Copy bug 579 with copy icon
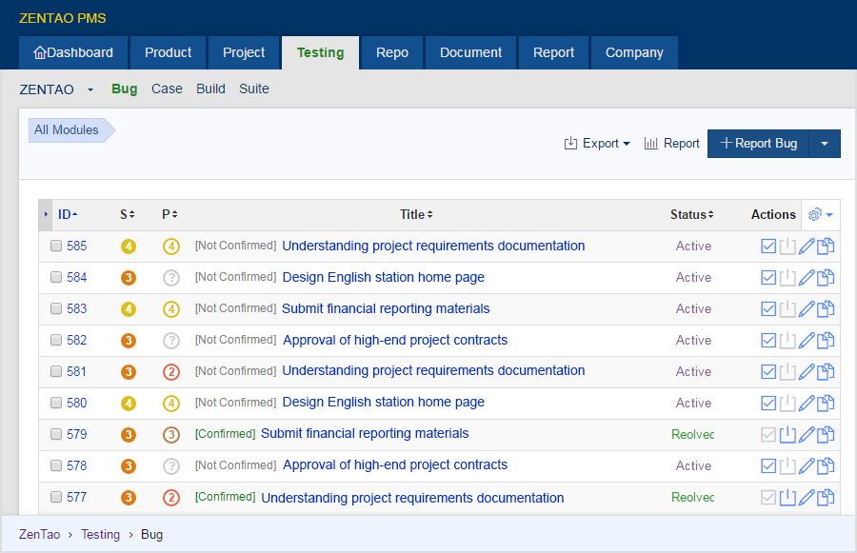Image resolution: width=857 pixels, height=553 pixels. 826,435
